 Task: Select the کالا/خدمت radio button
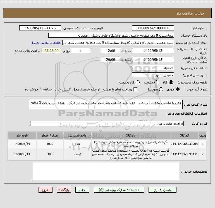138,82
